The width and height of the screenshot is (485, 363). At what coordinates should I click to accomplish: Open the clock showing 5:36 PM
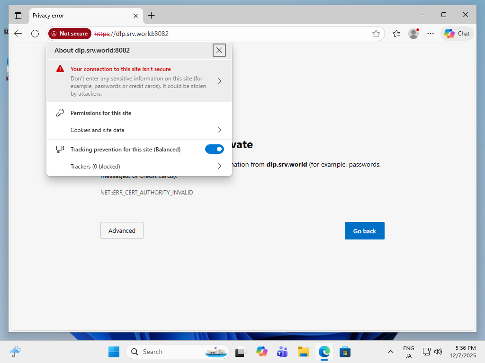coord(463,352)
